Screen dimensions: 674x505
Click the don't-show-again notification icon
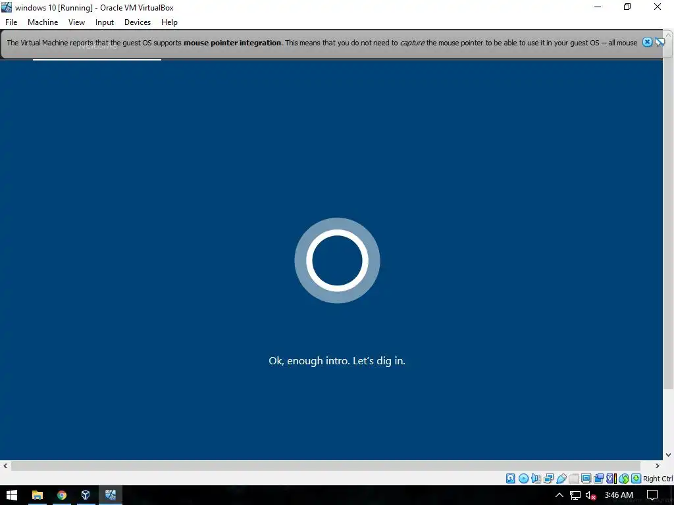click(660, 42)
